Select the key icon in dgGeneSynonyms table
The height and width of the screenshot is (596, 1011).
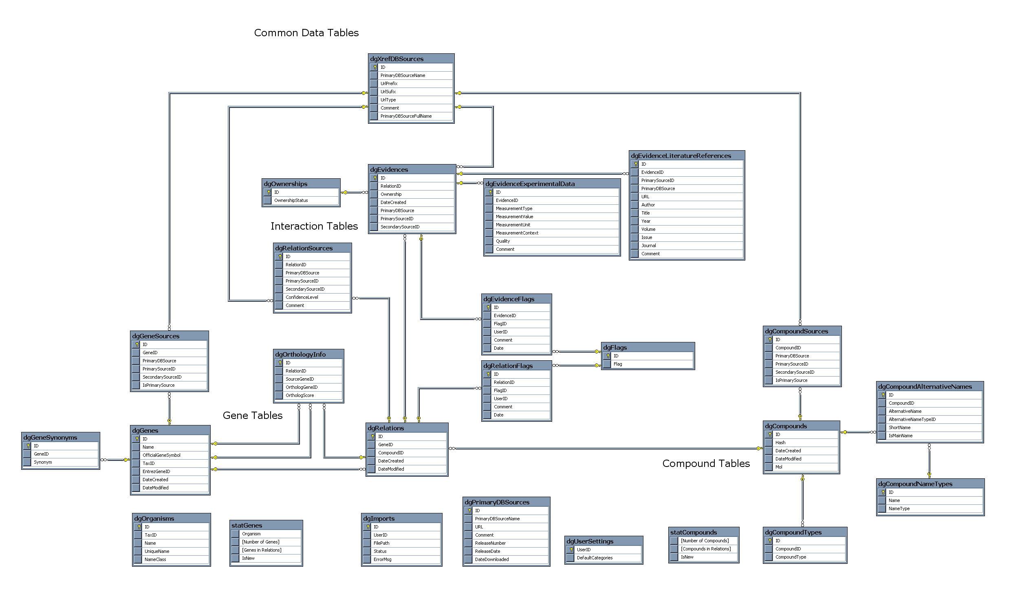28,446
